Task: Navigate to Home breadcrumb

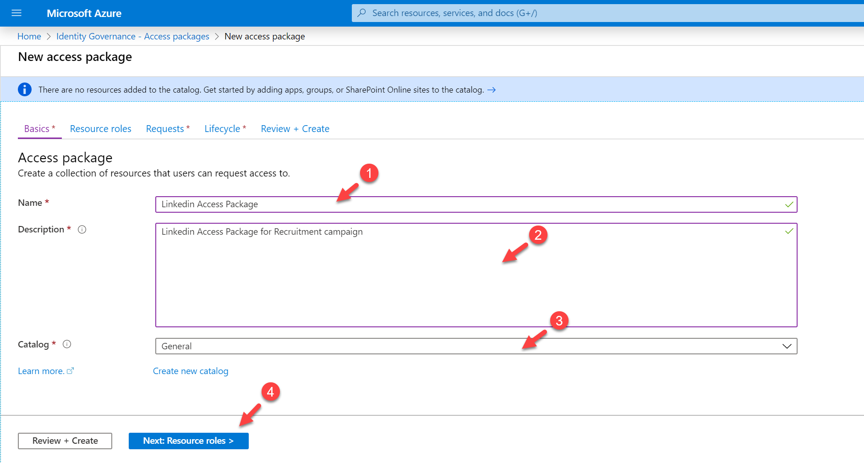Action: click(29, 36)
